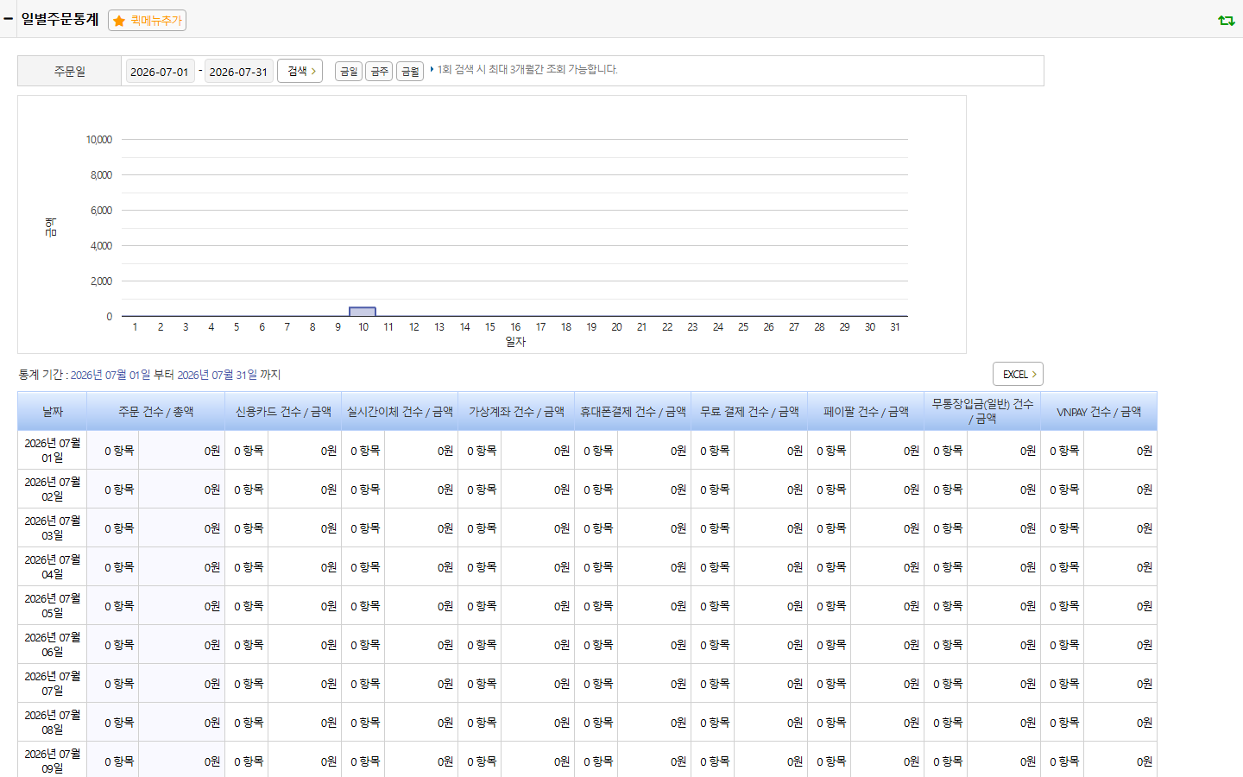Click the bar for day 10 in chart
Image resolution: width=1243 pixels, height=777 pixels.
363,312
